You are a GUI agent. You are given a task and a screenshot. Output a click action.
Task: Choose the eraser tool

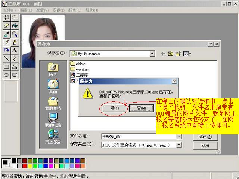tap(7, 26)
